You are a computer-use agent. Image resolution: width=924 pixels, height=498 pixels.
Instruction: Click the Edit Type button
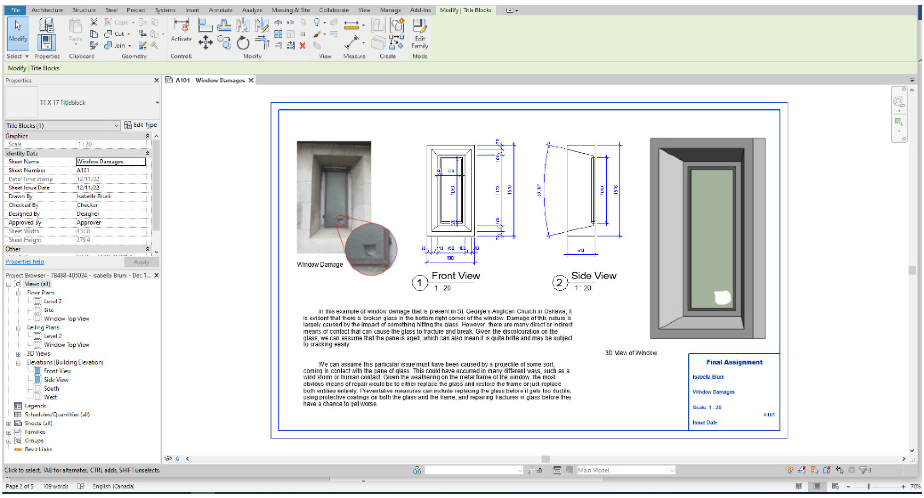[x=141, y=125]
